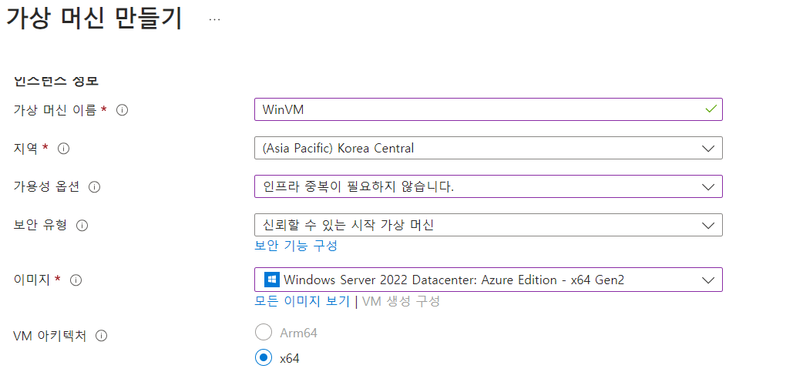The width and height of the screenshot is (803, 382).
Task: Show info tooltip for VM 아키텍처
Action: click(101, 336)
